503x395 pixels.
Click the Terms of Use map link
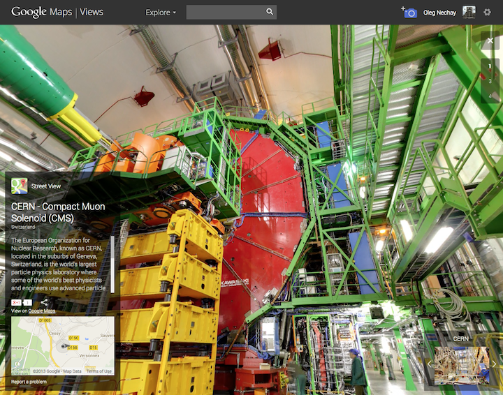(x=99, y=371)
